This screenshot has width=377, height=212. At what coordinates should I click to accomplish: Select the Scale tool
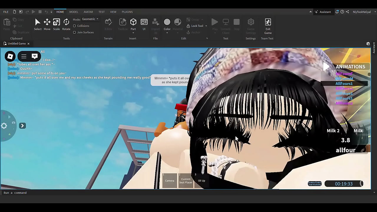56,24
